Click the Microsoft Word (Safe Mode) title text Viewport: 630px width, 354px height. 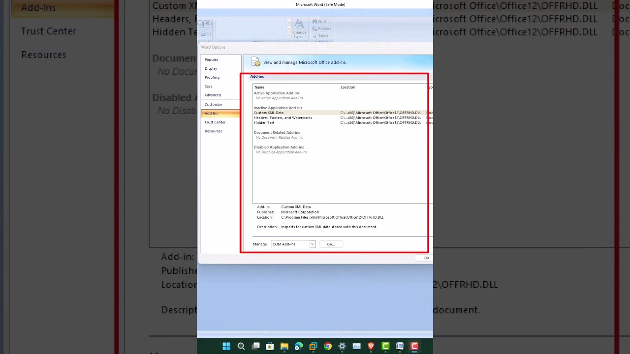320,4
